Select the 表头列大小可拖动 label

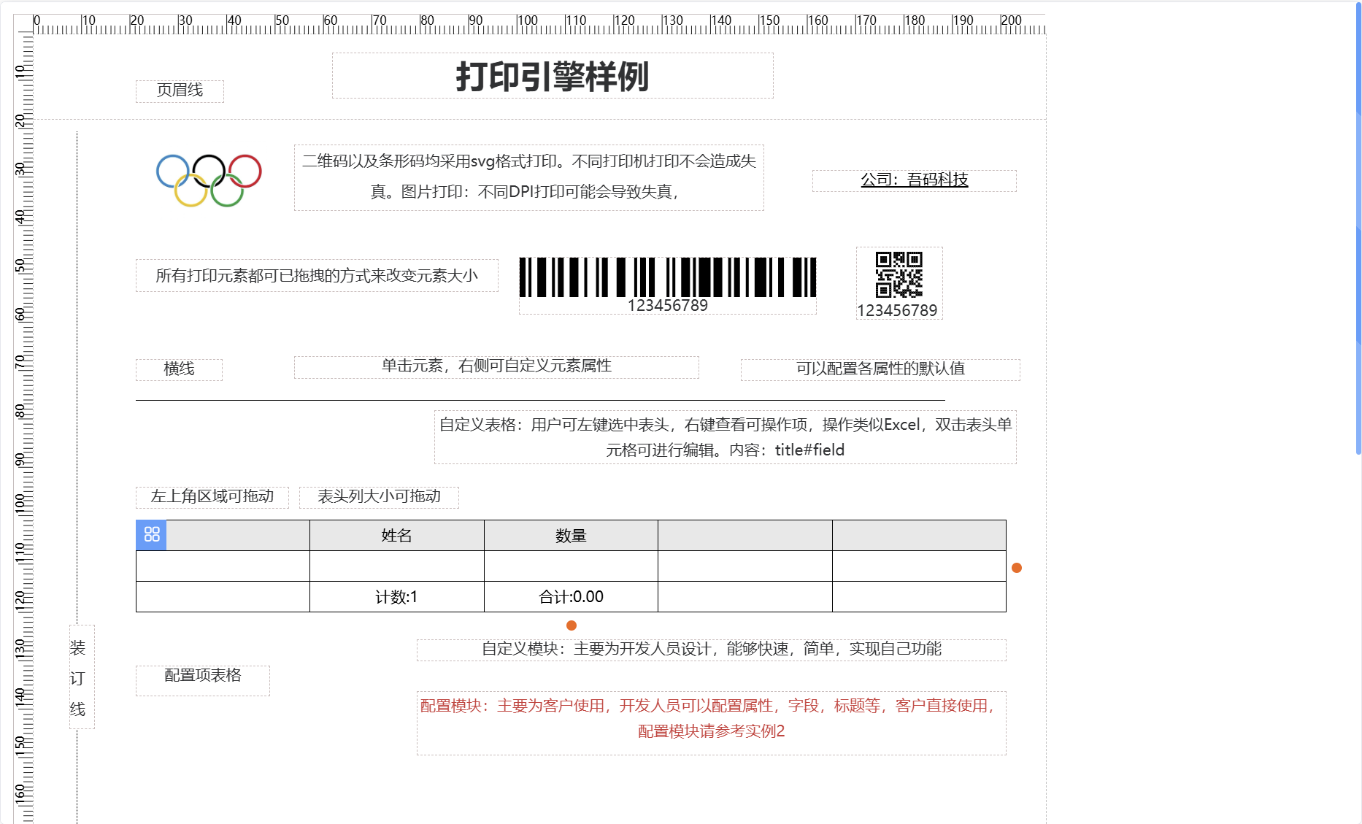click(x=379, y=497)
